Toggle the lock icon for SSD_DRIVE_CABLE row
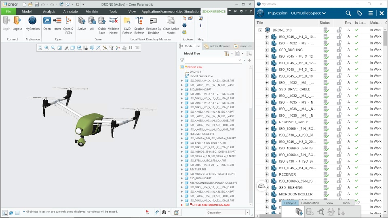 (x=339, y=89)
